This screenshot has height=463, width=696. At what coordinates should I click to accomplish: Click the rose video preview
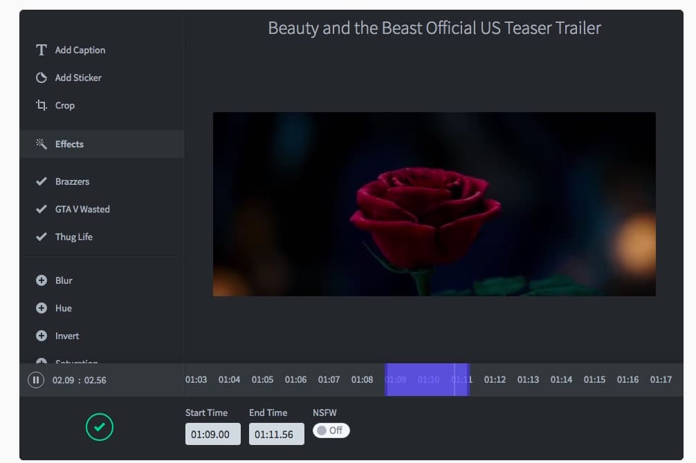(434, 204)
